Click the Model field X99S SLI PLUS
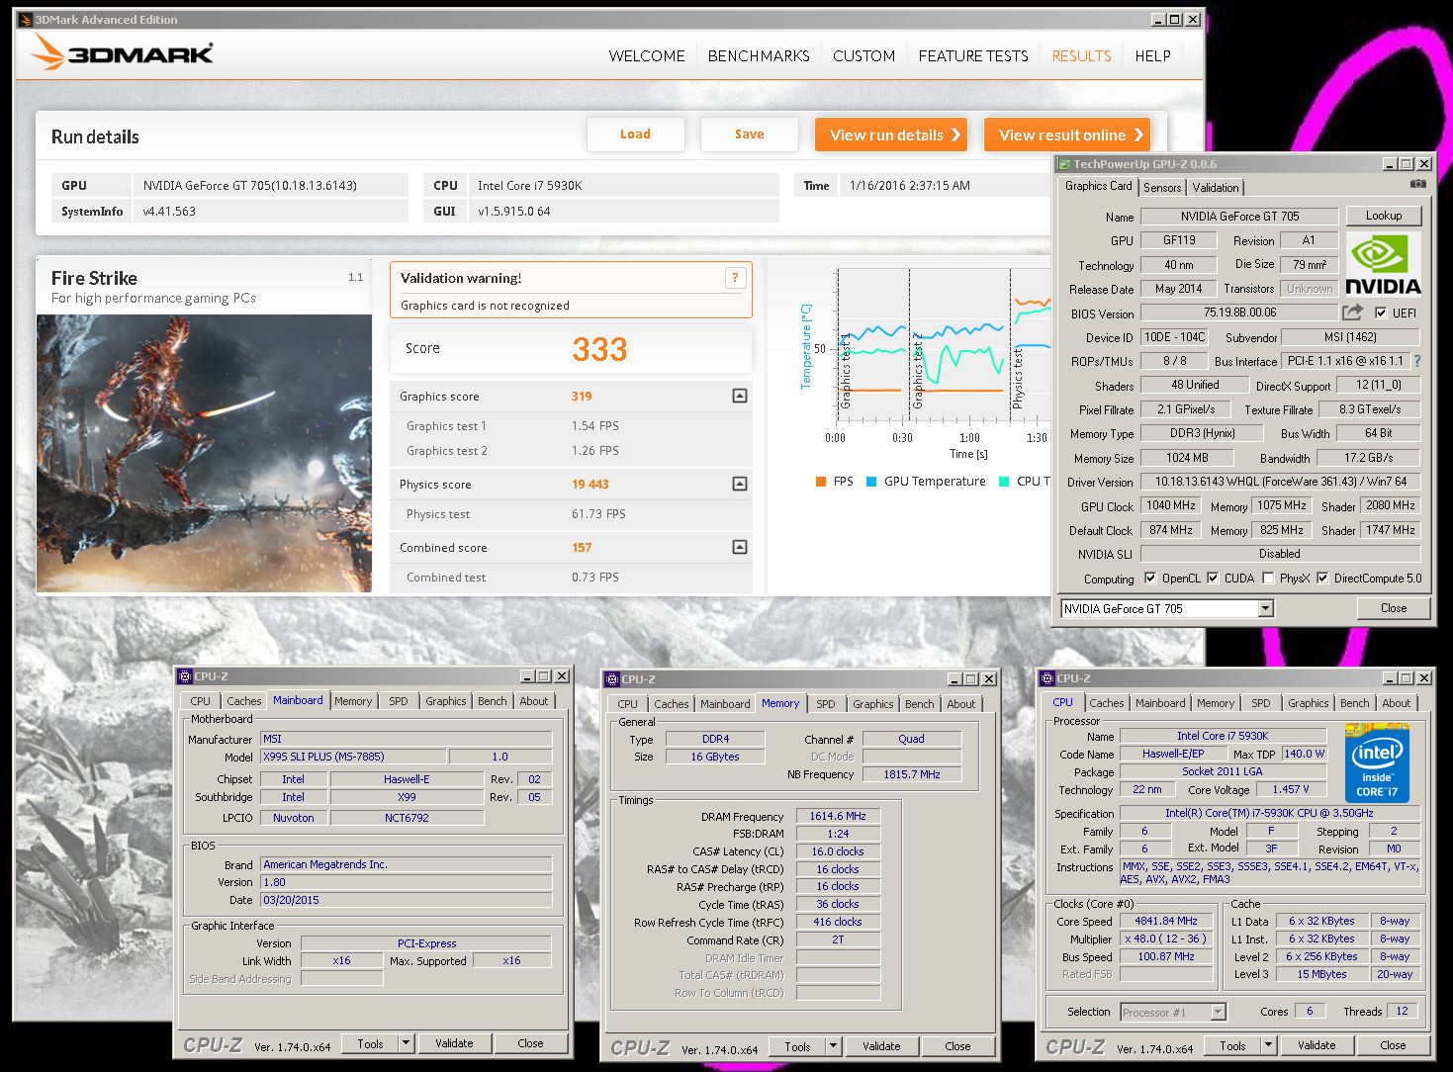The height and width of the screenshot is (1072, 1453). coord(353,757)
